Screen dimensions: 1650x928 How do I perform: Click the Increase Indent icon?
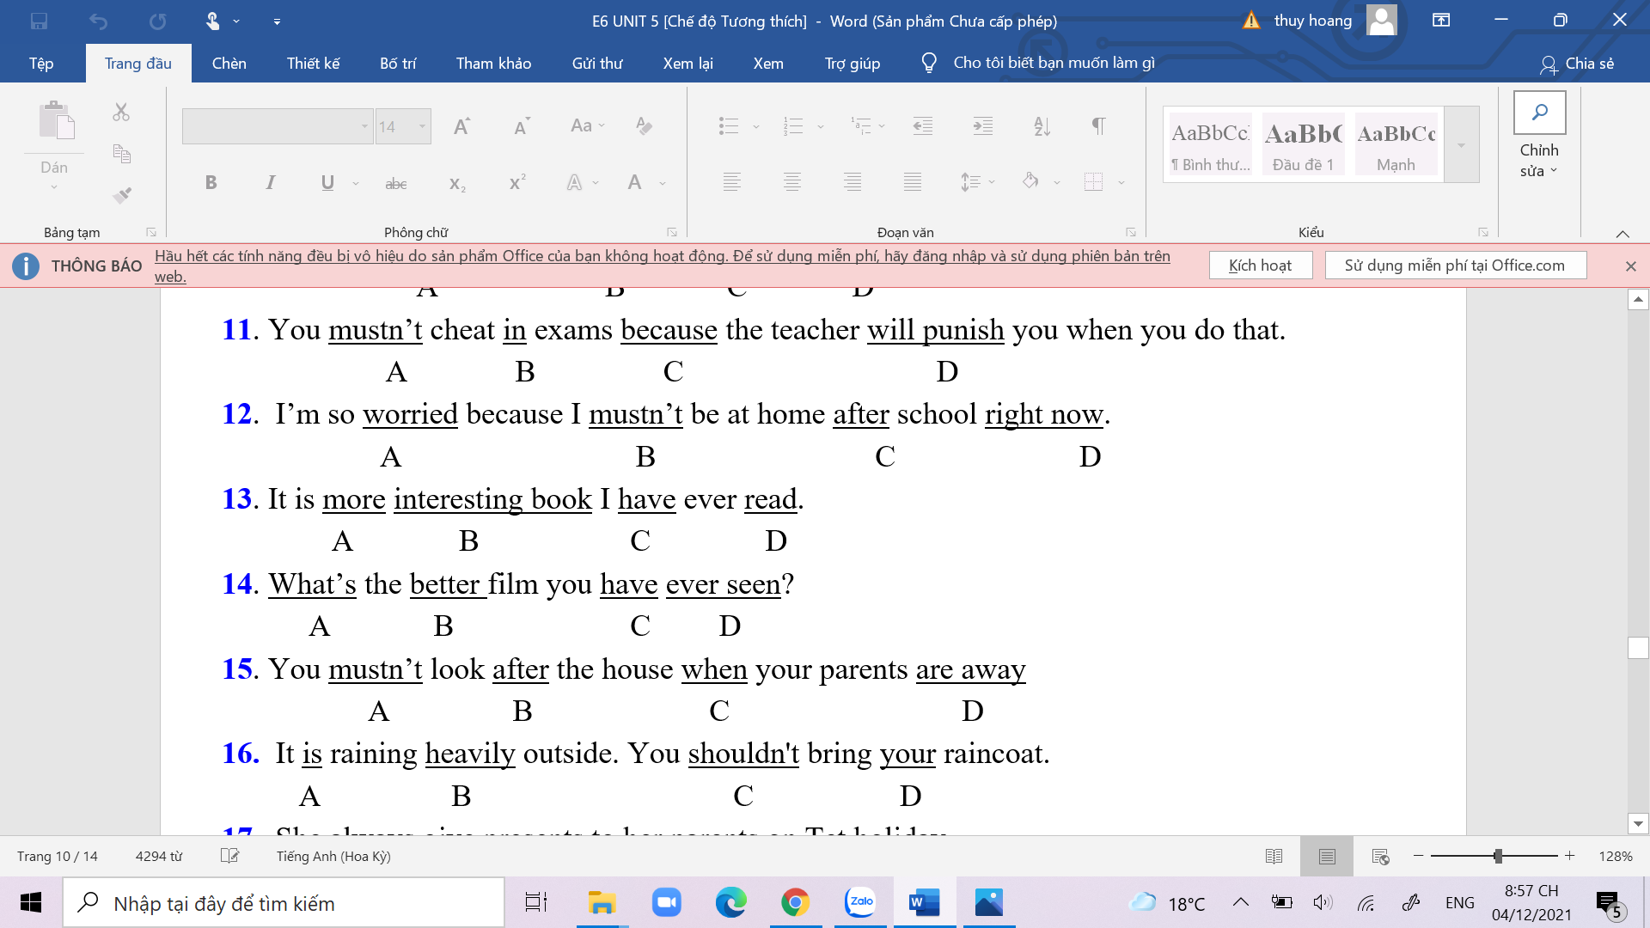983,126
